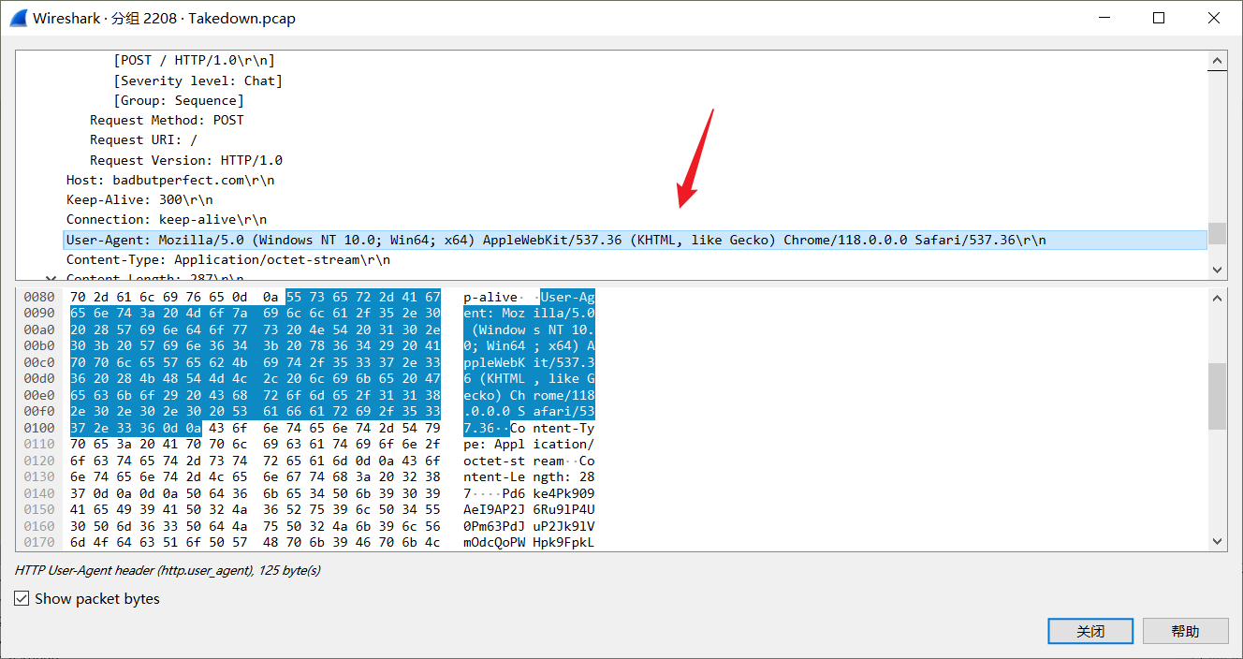Click scroll-down arrow of hex bytes pane
The image size is (1243, 659).
[x=1218, y=541]
